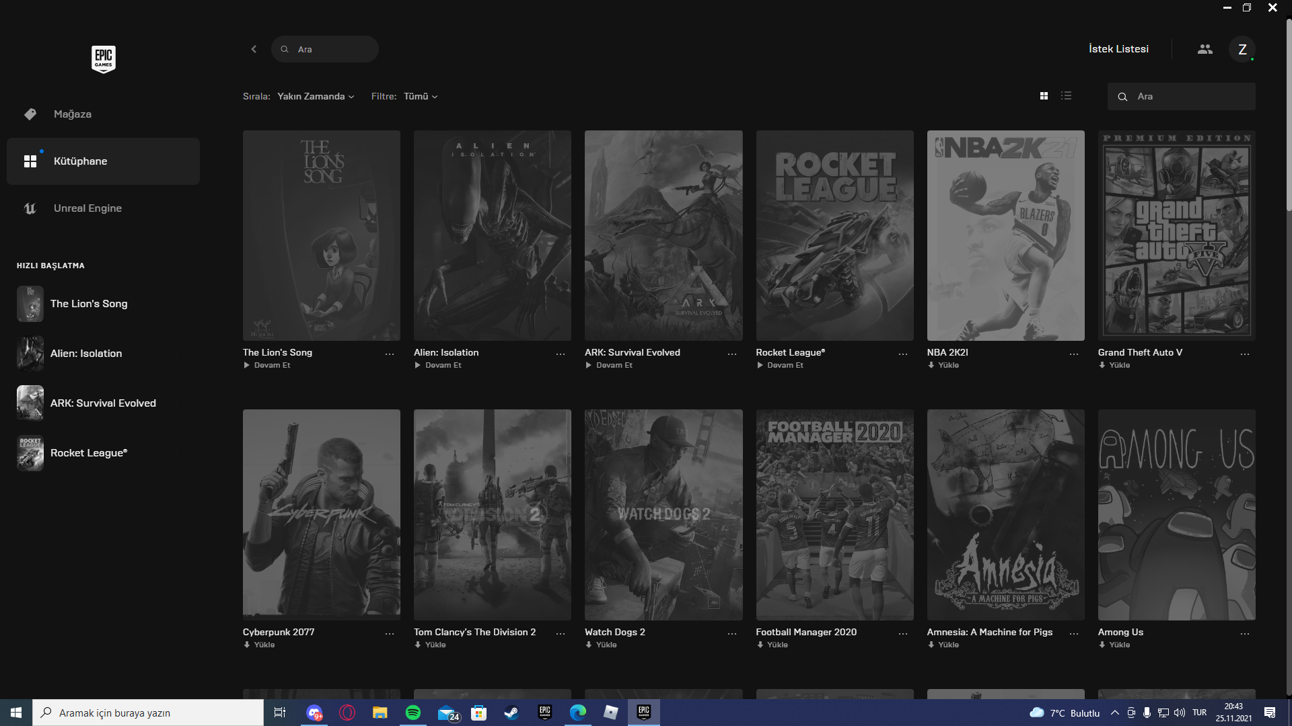Click the NBA 2K21 cover art
The height and width of the screenshot is (726, 1292).
pyautogui.click(x=1006, y=235)
